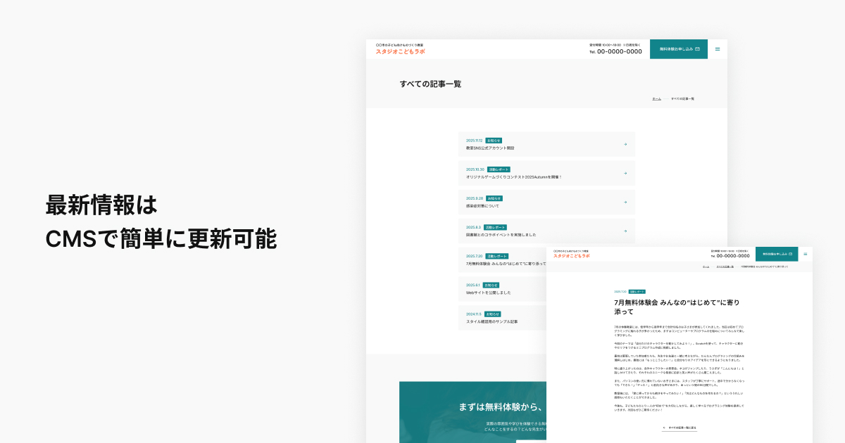Click すべての記事一覧に戻る link below the article
Viewport: 845px width, 443px height.
click(680, 428)
